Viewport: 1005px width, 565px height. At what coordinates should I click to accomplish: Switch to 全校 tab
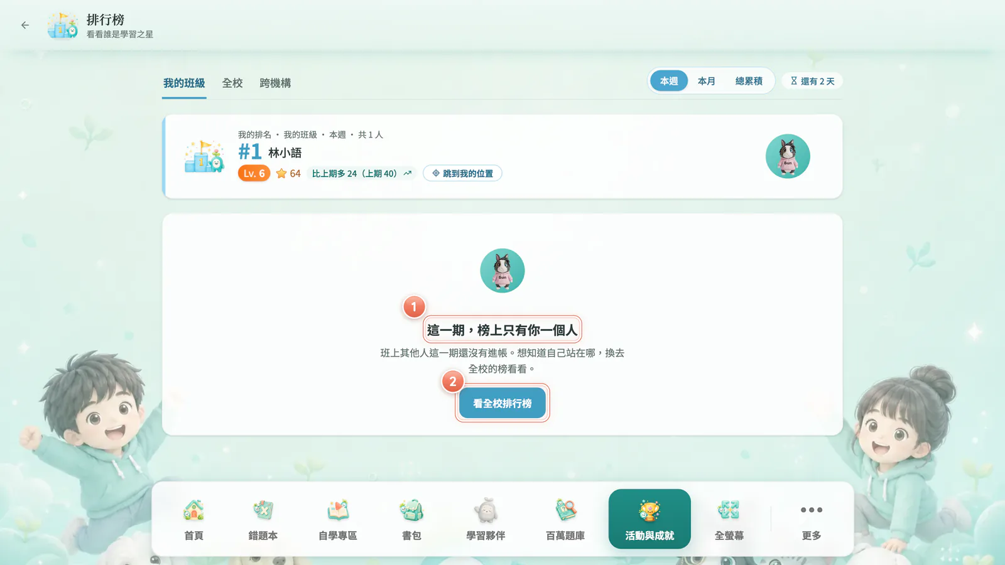pos(232,83)
